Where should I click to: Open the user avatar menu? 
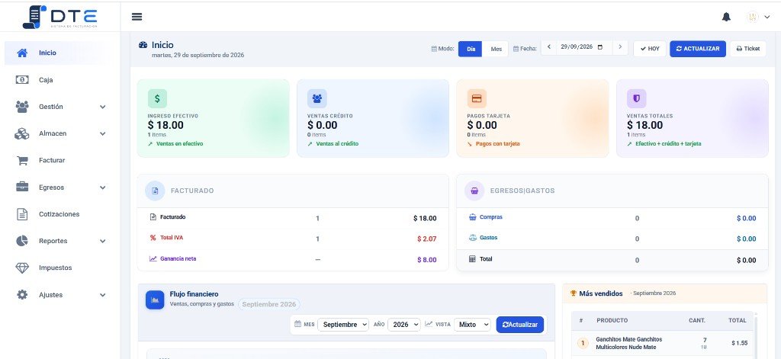point(758,17)
